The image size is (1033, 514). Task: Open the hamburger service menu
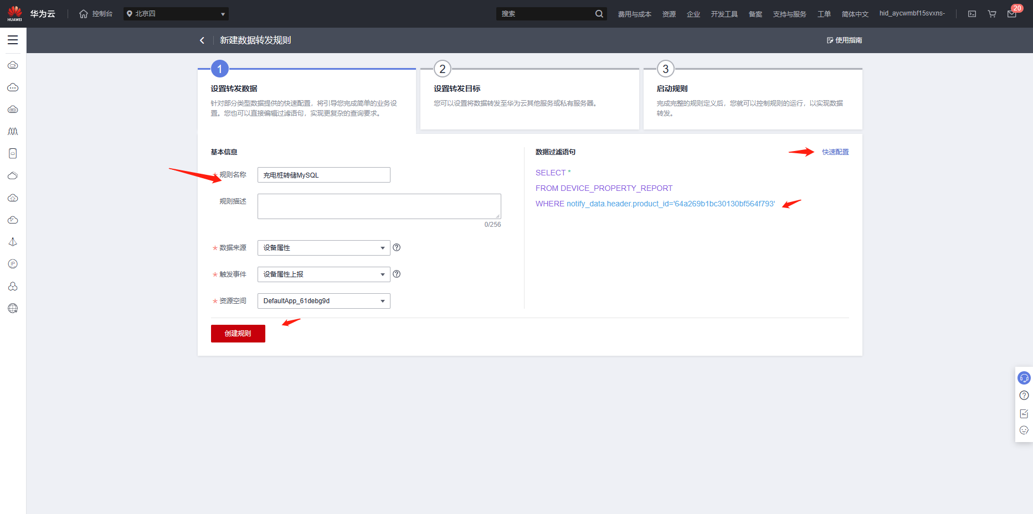tap(13, 40)
